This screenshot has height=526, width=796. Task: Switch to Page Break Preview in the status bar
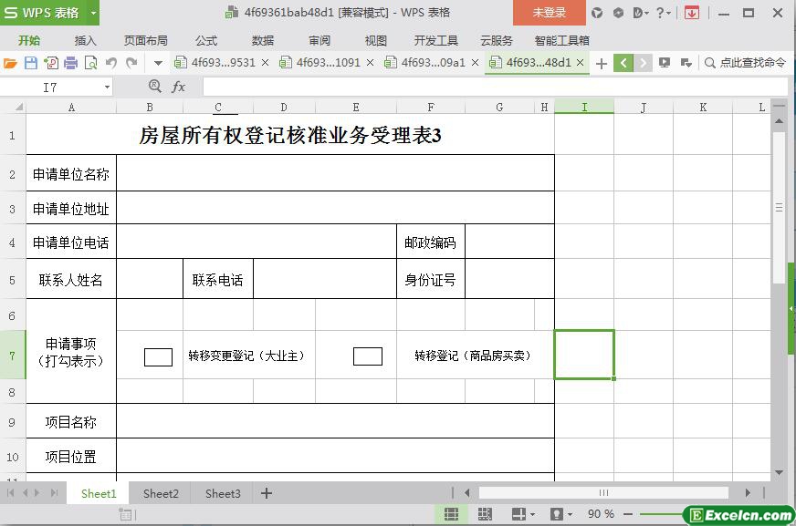pos(484,514)
